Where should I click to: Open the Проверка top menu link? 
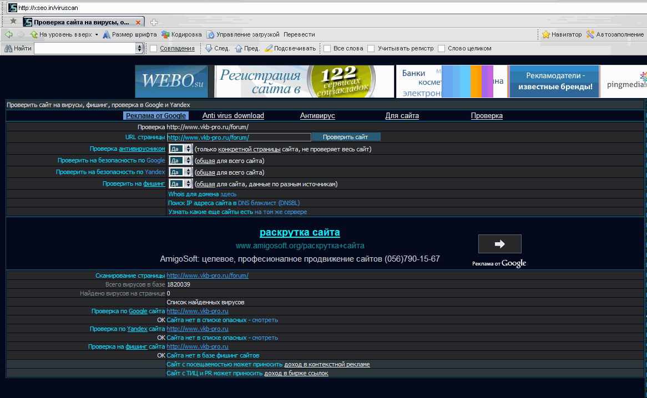[487, 116]
